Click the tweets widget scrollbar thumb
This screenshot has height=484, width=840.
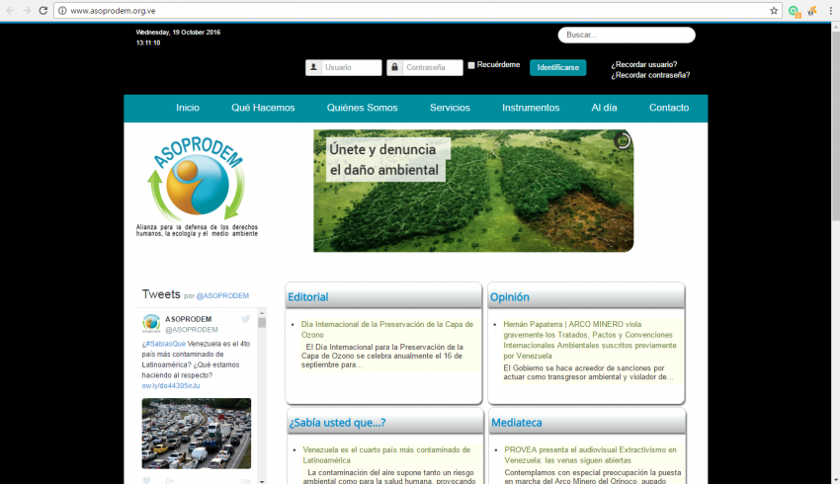pyautogui.click(x=262, y=323)
